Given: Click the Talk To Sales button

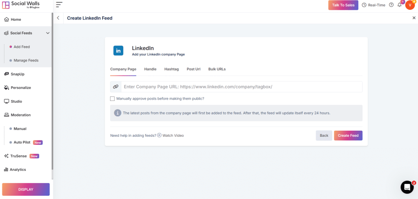Looking at the screenshot, I should pyautogui.click(x=343, y=5).
